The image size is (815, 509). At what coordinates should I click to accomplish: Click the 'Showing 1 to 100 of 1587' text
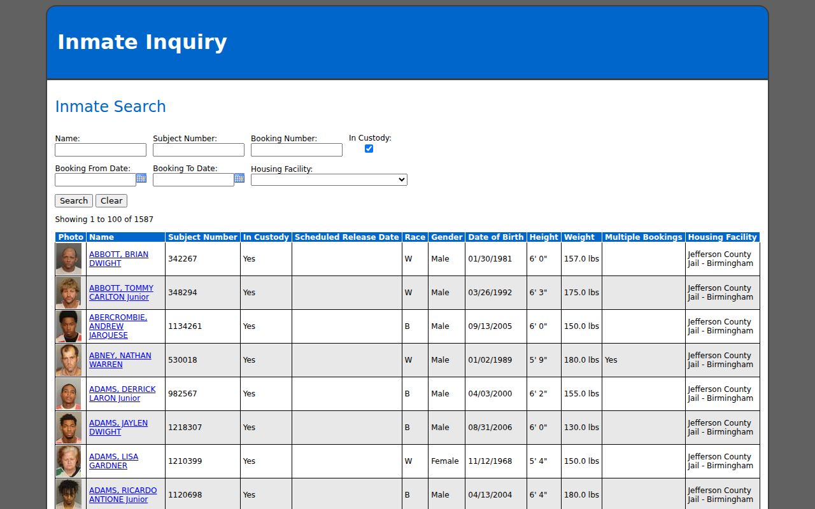(104, 220)
